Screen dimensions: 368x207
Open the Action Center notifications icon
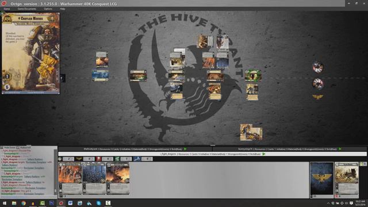coord(351,203)
